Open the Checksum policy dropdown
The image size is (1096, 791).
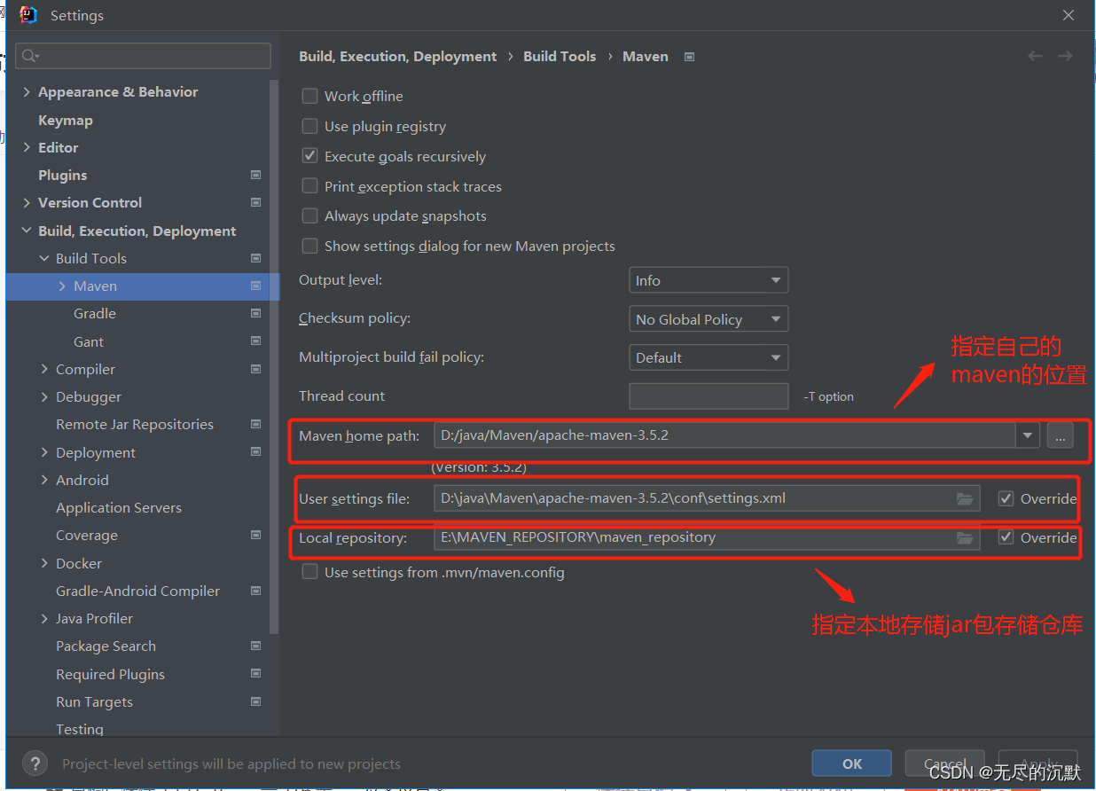(x=708, y=319)
